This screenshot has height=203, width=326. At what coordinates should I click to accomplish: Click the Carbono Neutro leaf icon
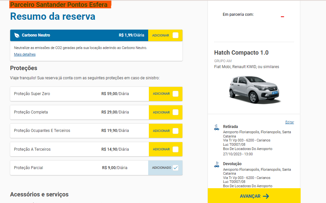point(17,35)
